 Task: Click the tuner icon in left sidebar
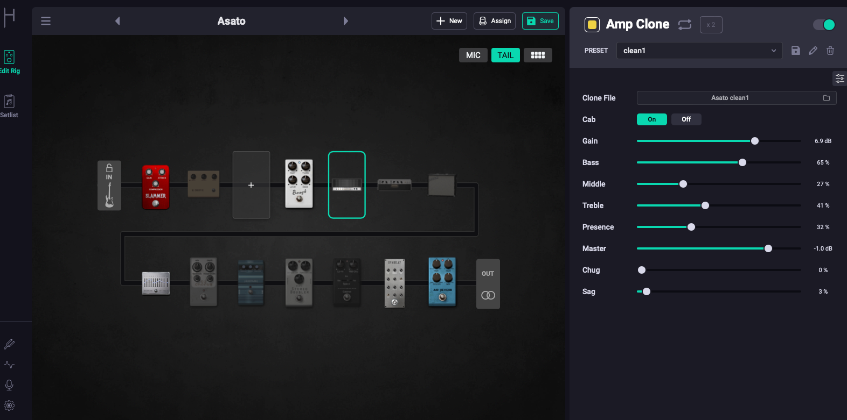pyautogui.click(x=9, y=344)
